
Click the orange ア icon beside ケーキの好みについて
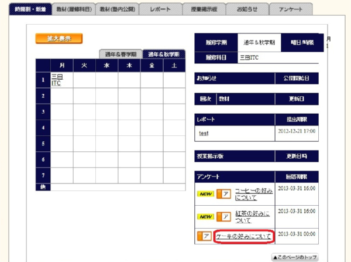pos(205,236)
